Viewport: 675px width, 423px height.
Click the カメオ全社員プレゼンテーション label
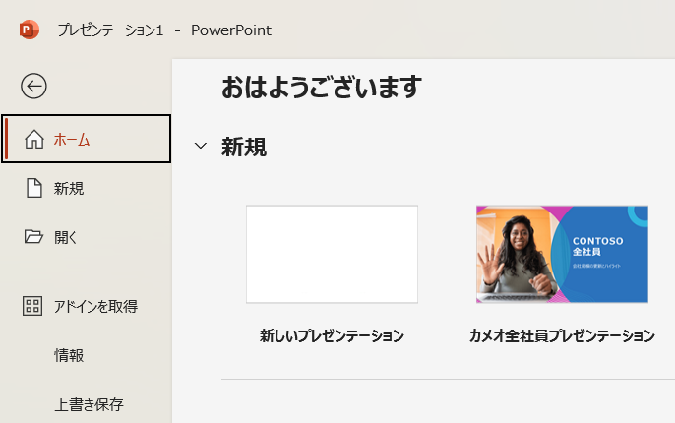[x=562, y=335]
